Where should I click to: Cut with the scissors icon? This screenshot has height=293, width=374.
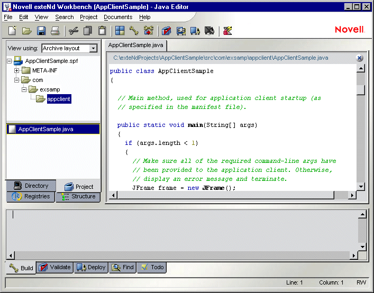74,31
